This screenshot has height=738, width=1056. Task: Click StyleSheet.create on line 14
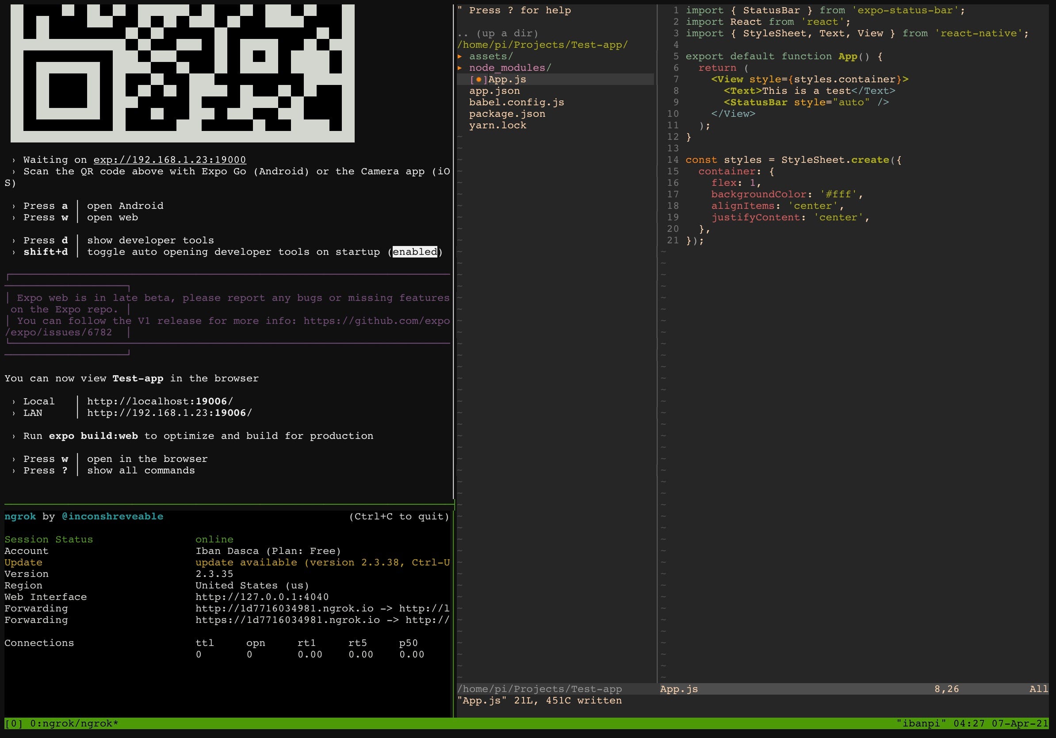coord(835,160)
